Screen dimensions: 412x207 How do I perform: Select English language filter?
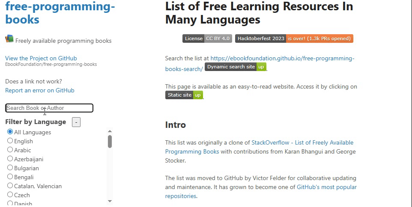[10, 141]
